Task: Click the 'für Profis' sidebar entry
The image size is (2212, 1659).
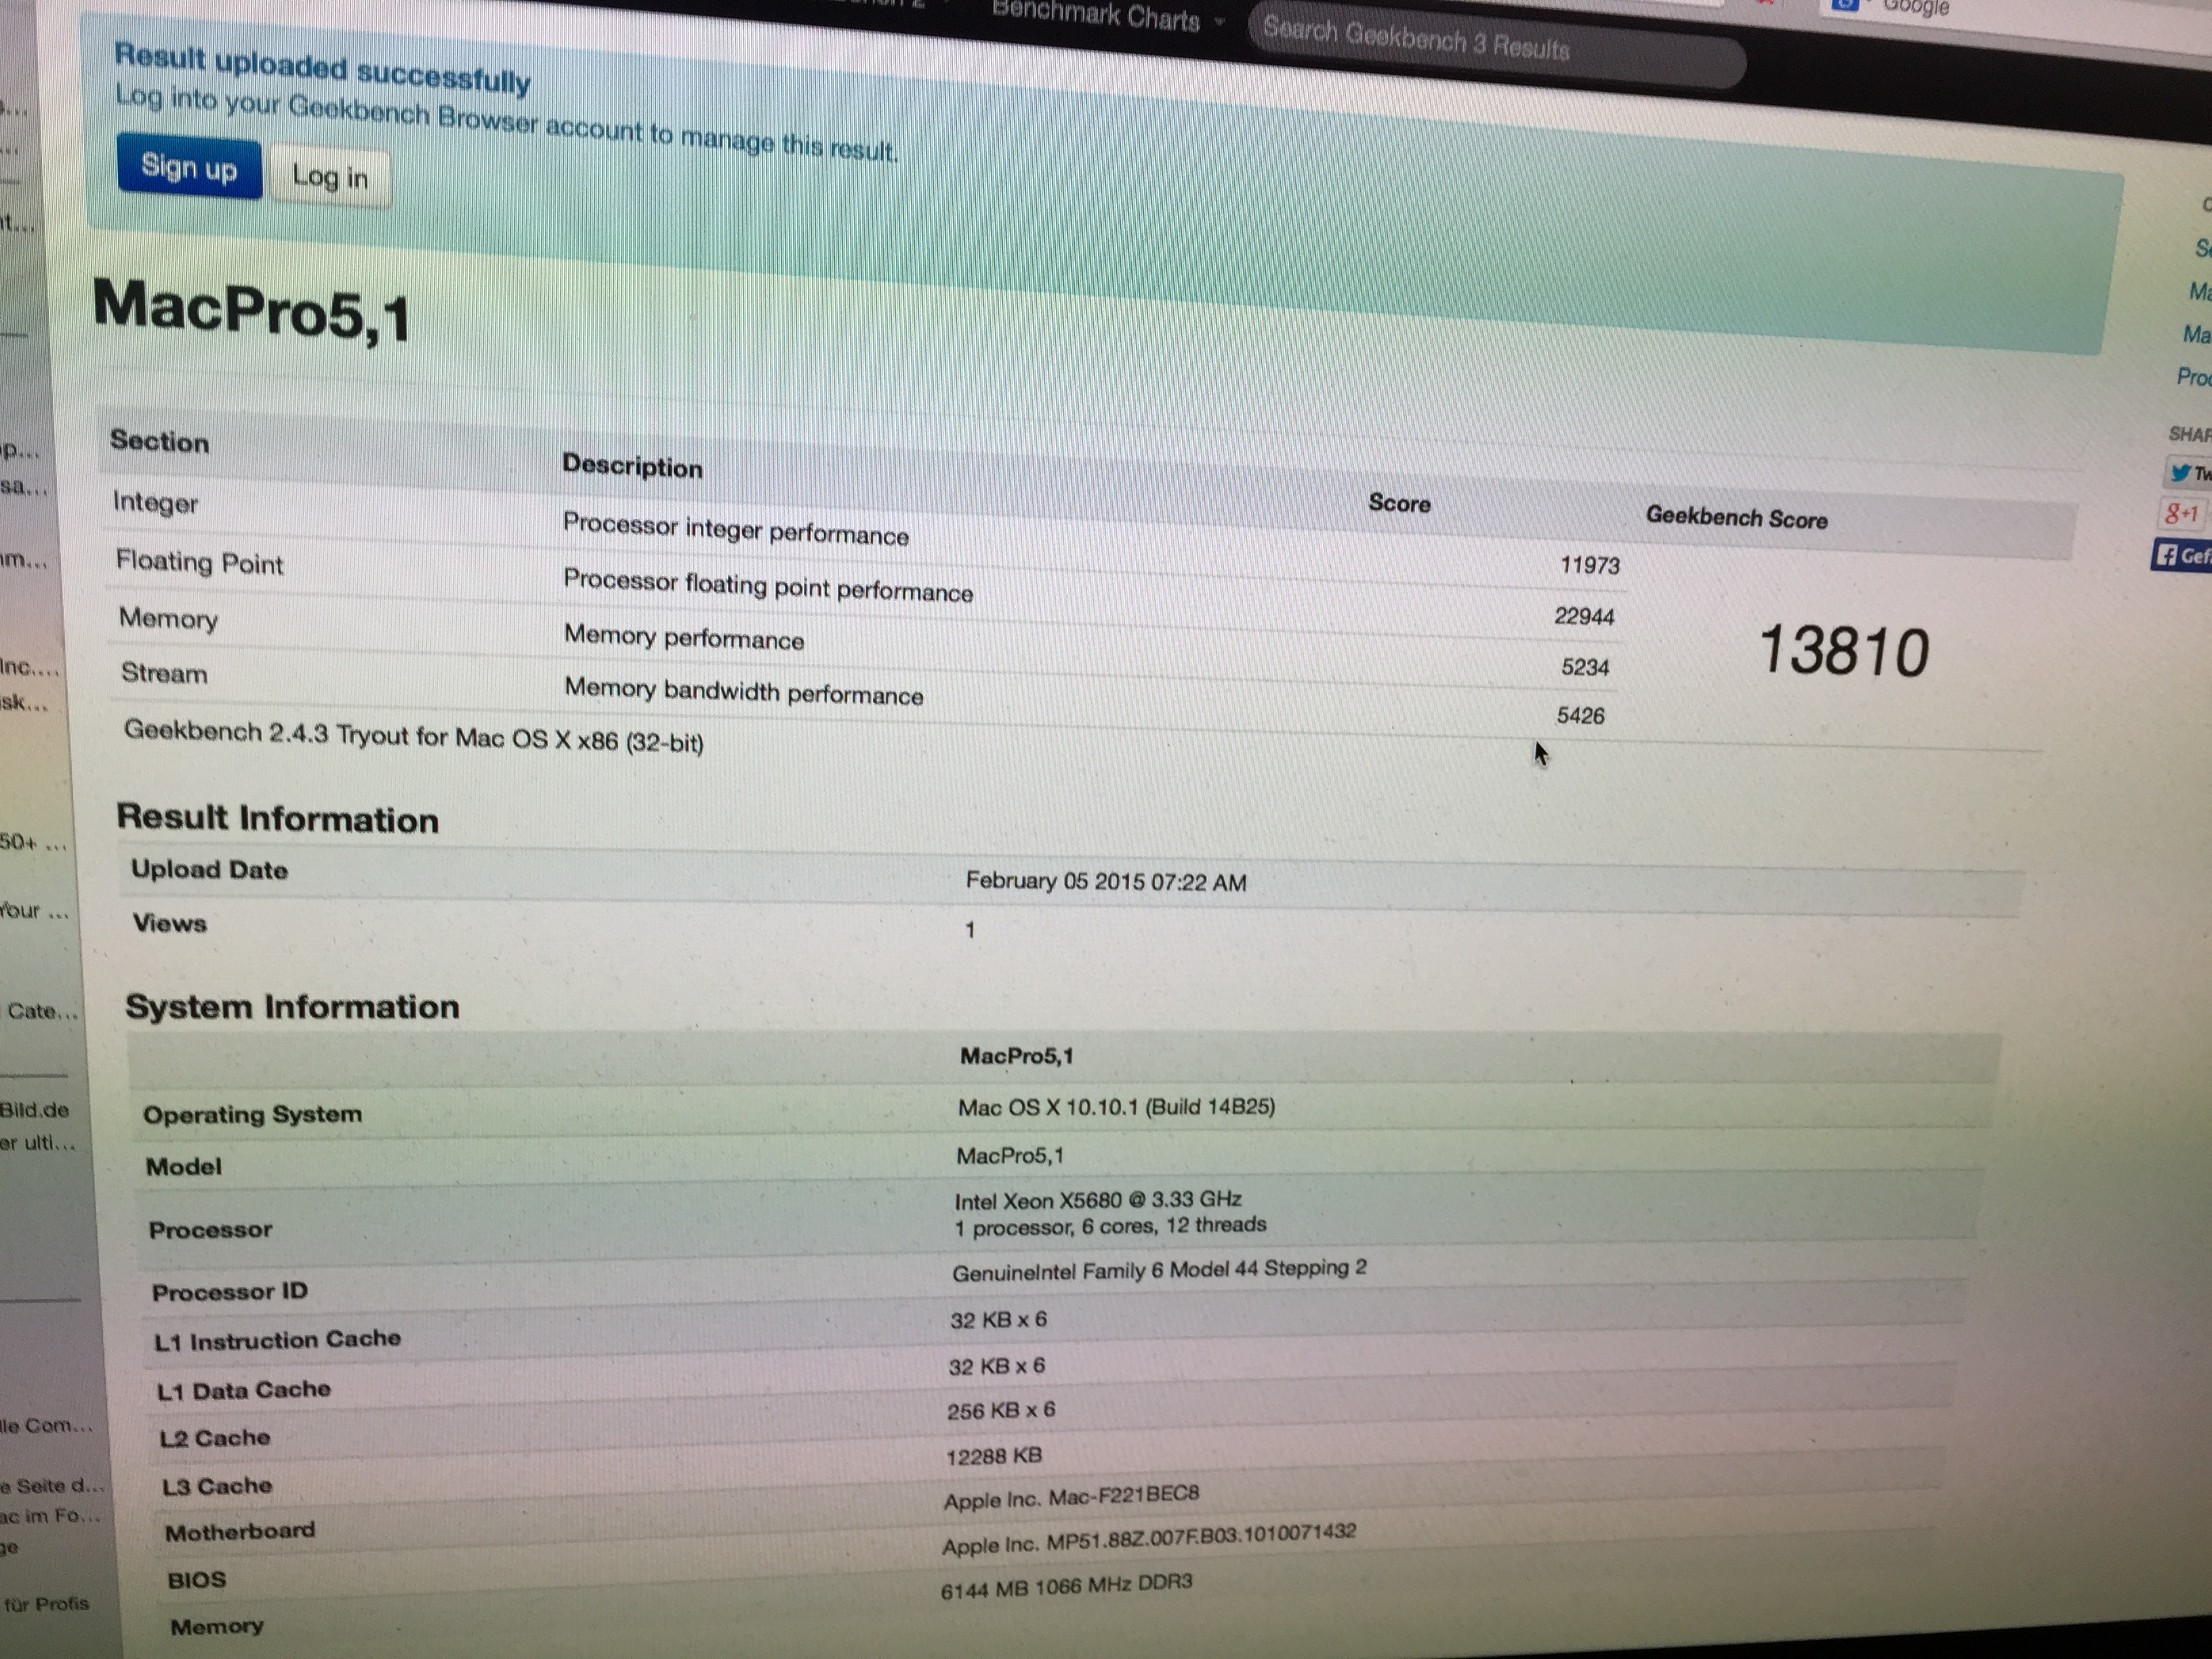Action: point(47,1603)
